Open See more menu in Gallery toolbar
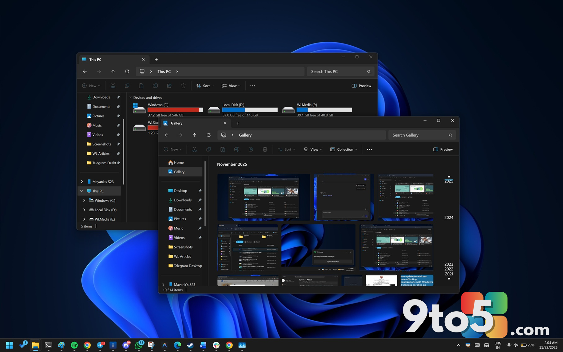 point(369,149)
